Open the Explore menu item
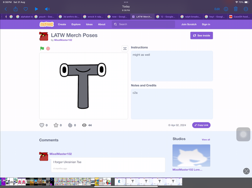The height and width of the screenshot is (188, 252). (x=76, y=25)
